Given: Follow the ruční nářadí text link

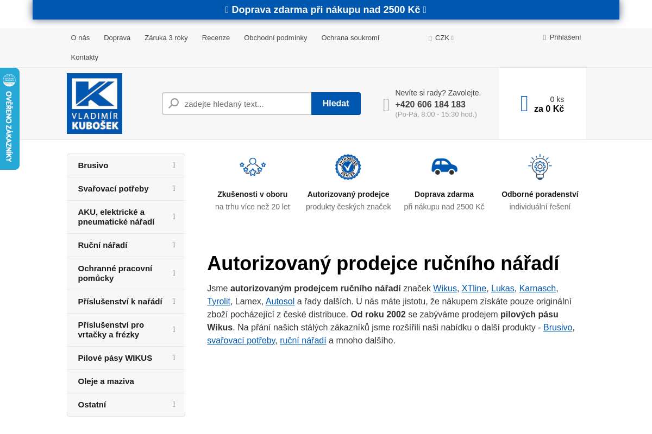Looking at the screenshot, I should (x=303, y=341).
